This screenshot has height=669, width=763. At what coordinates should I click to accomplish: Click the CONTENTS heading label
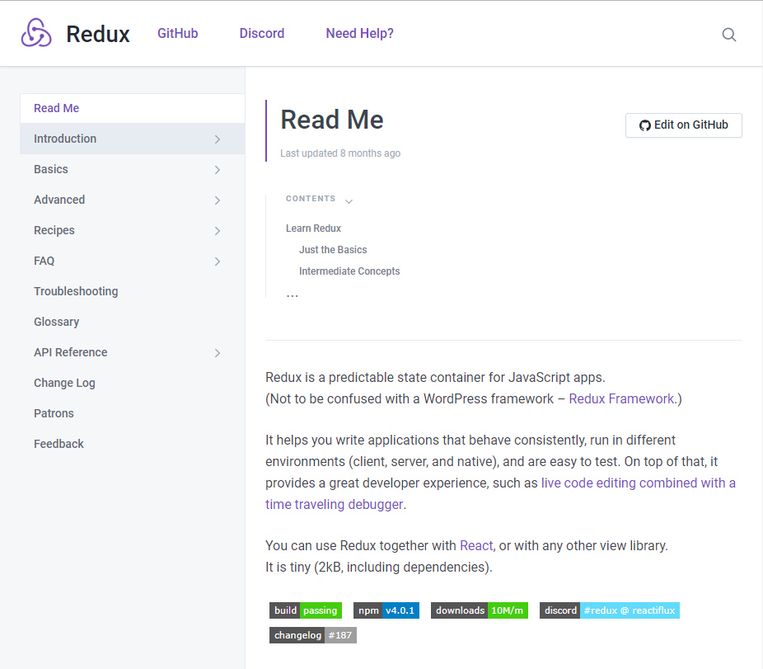tap(311, 199)
